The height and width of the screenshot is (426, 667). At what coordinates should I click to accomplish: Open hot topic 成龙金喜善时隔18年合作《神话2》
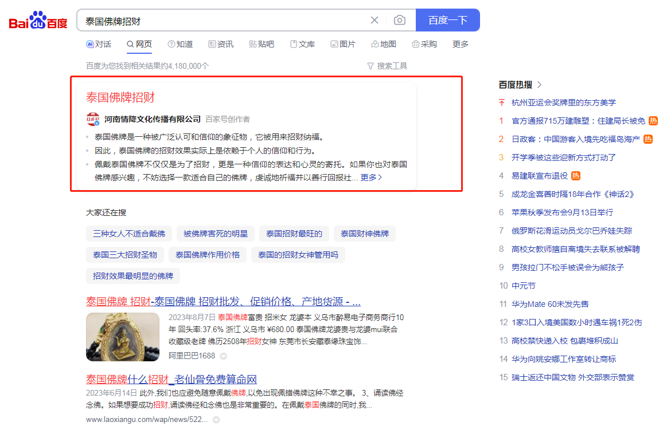point(572,194)
